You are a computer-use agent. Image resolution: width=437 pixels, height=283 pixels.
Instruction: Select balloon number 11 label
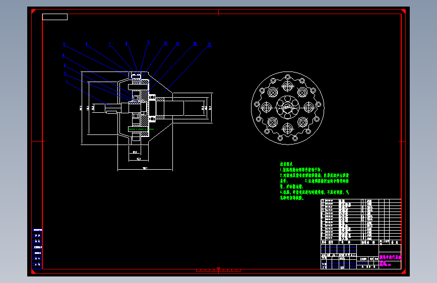click(x=177, y=44)
